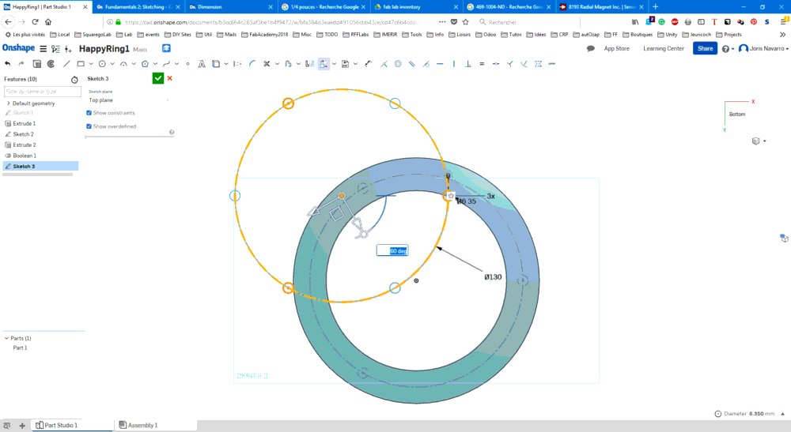Open the Learning Center link
Image resolution: width=791 pixels, height=432 pixels.
click(x=664, y=49)
